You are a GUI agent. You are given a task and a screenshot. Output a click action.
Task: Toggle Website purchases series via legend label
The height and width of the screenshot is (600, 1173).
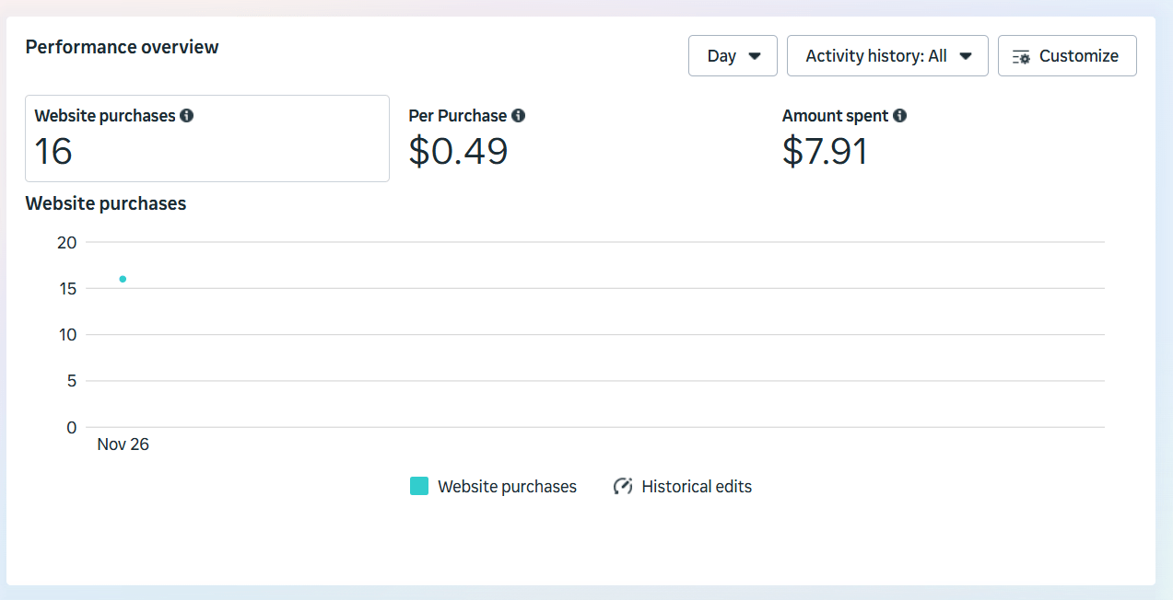507,486
